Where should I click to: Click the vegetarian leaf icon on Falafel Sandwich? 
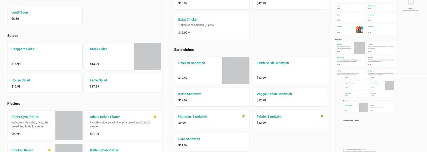click(322, 116)
